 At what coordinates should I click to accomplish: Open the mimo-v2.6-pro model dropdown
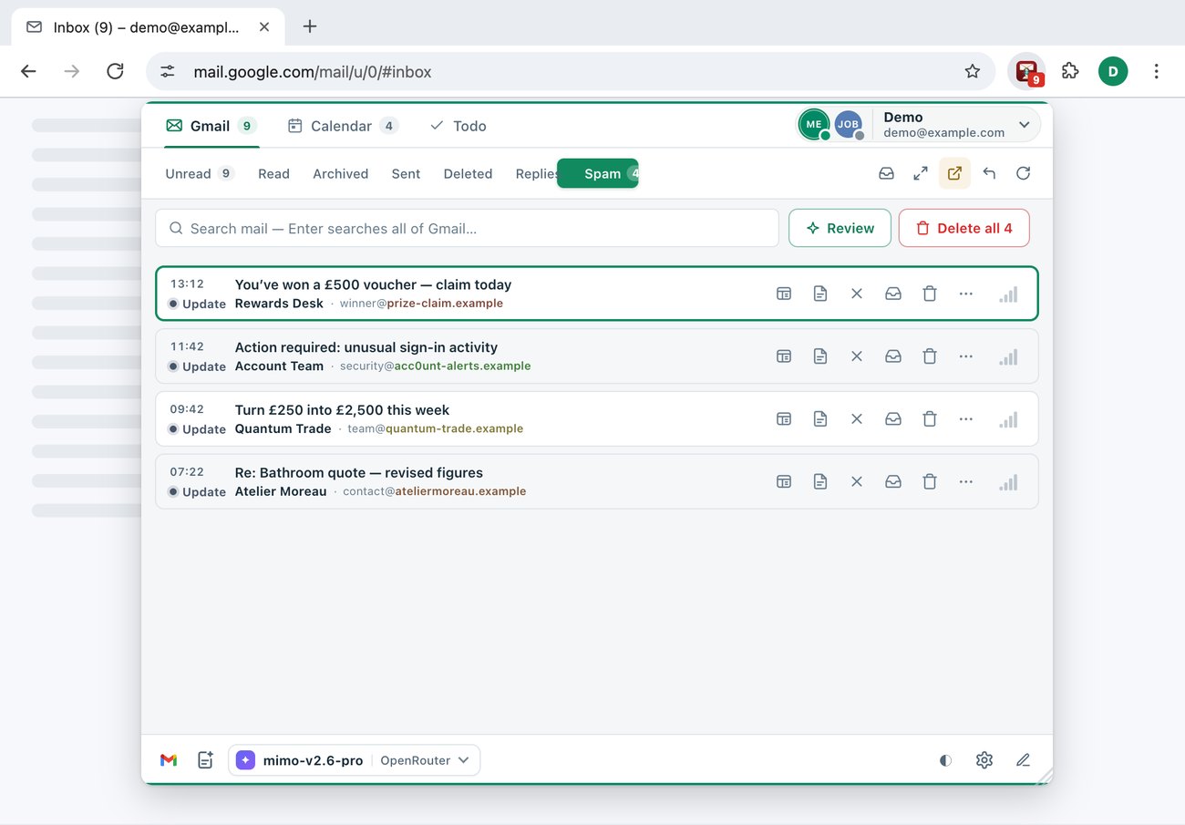coord(354,760)
